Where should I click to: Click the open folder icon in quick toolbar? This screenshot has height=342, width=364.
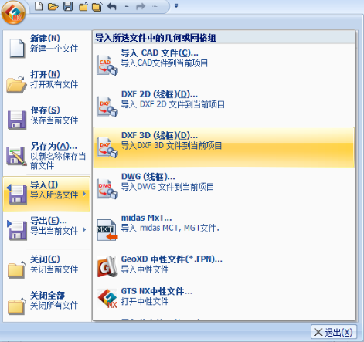coord(53,6)
